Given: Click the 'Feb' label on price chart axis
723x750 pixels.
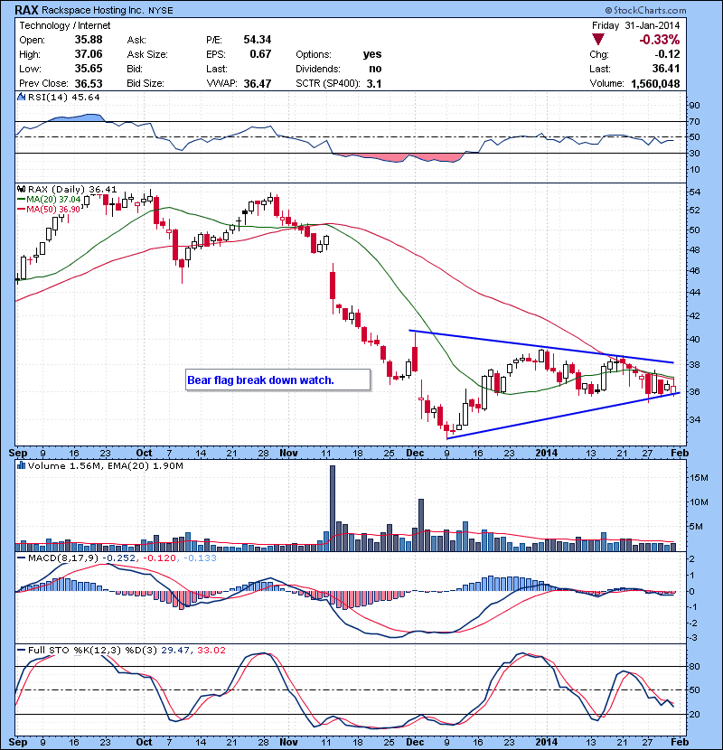Looking at the screenshot, I should coord(680,453).
